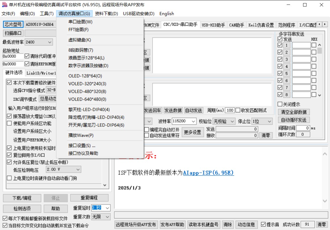Open 校验位 无校验 dropdown
The width and height of the screenshot is (330, 230).
point(224,121)
